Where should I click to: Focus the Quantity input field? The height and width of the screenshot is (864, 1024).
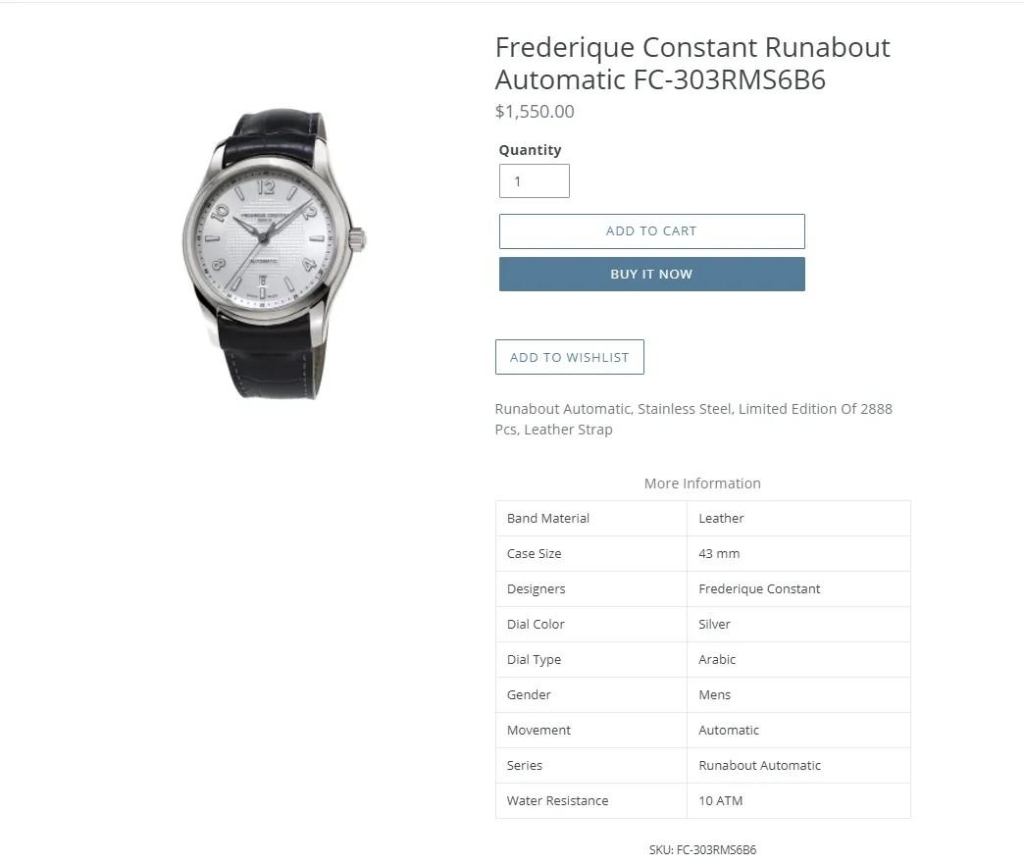(534, 181)
